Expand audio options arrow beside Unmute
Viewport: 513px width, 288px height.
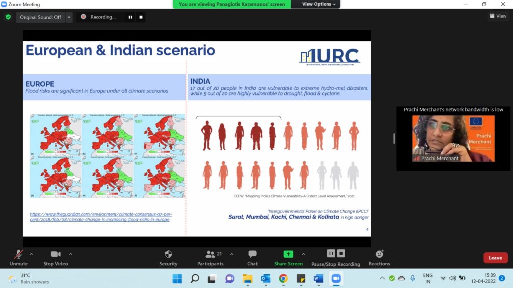pos(31,254)
